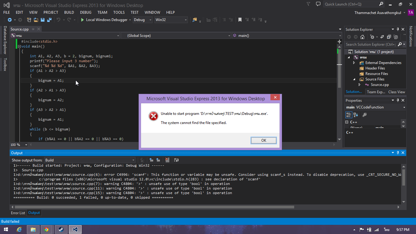Screen dimensions: 416x234
Task: Collapse the C++ category in Properties
Action: pos(347,122)
